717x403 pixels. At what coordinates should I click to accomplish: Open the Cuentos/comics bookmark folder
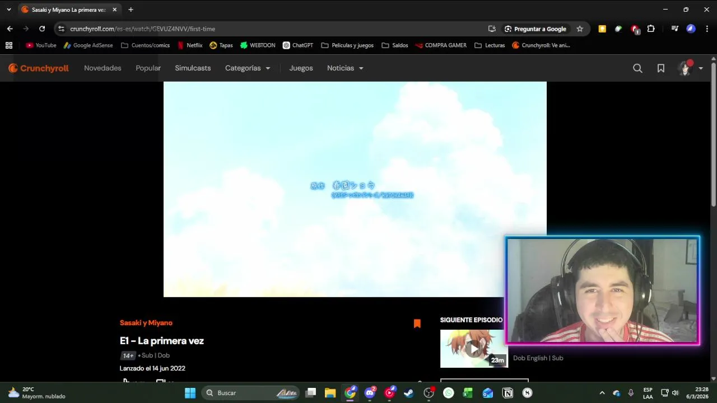(x=145, y=45)
